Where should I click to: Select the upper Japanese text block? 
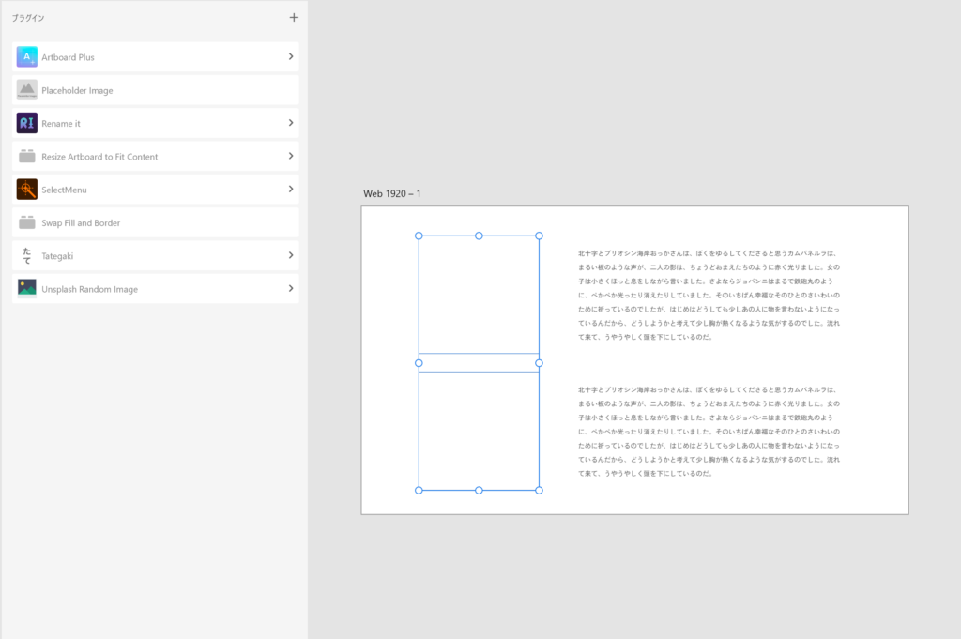click(x=709, y=295)
